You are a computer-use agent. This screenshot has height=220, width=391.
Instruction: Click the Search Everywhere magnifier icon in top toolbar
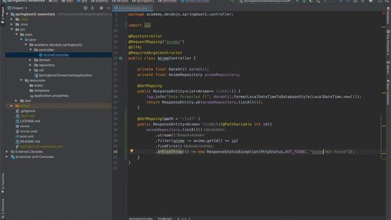(x=387, y=1)
